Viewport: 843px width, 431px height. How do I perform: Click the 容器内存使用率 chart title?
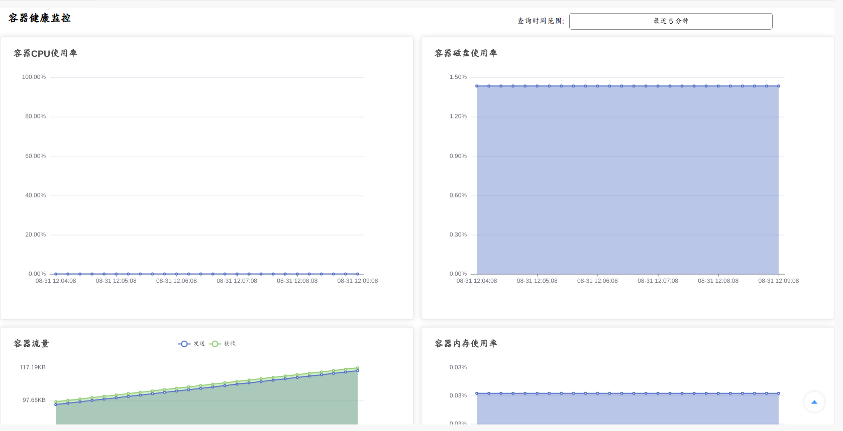coord(466,344)
